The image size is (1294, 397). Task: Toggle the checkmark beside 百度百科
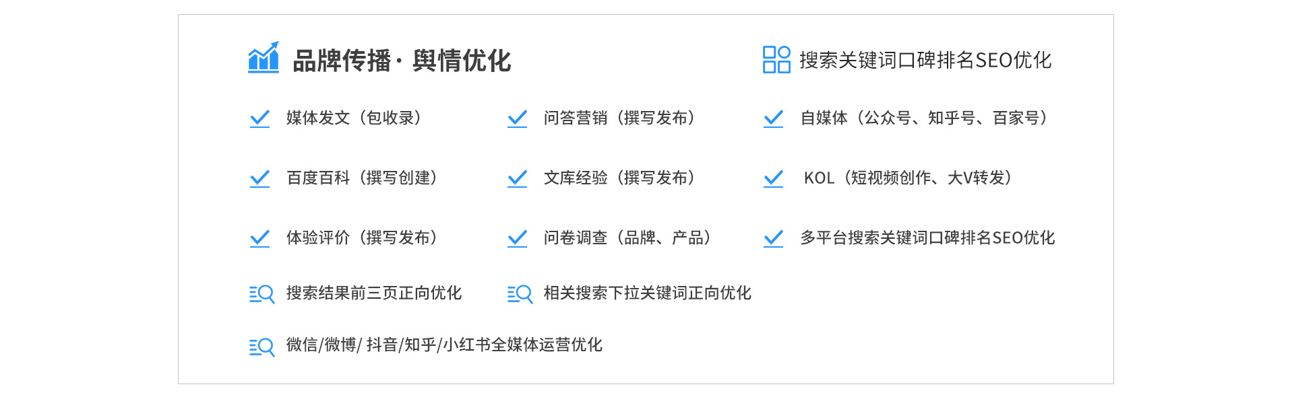click(x=259, y=178)
